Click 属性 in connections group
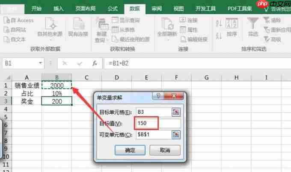 tap(189, 30)
